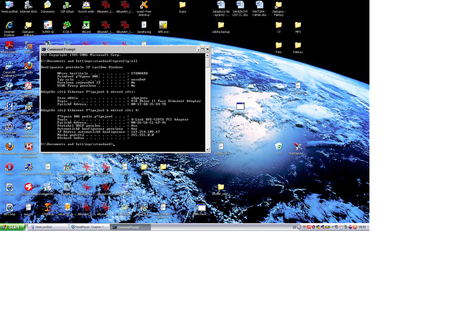Open the Windows Media Player shortcut
Screen dimensions: 450x318
pos(28,126)
